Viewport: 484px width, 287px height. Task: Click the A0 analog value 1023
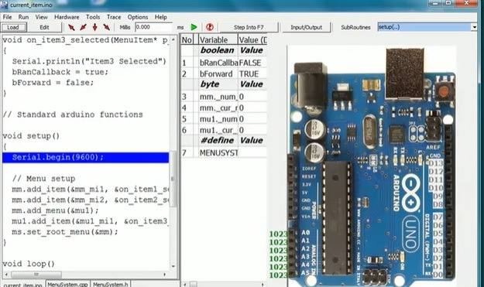point(279,234)
